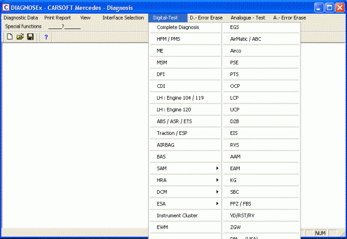Open file via the folder toolbar icon
The height and width of the screenshot is (239, 347).
point(20,37)
